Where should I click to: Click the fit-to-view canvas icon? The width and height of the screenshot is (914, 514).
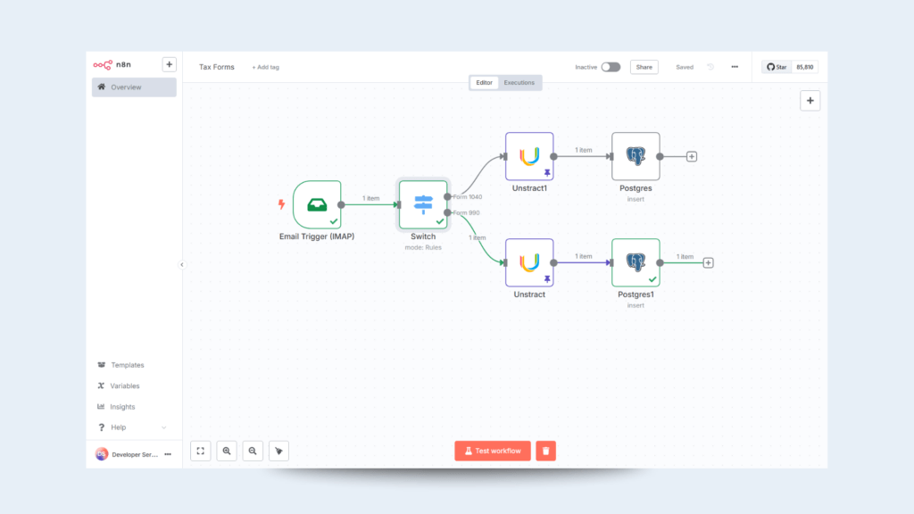[201, 451]
